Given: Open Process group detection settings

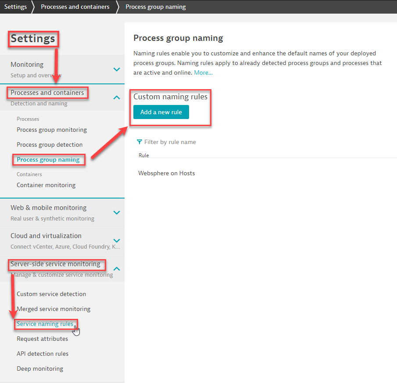Looking at the screenshot, I should tap(50, 145).
